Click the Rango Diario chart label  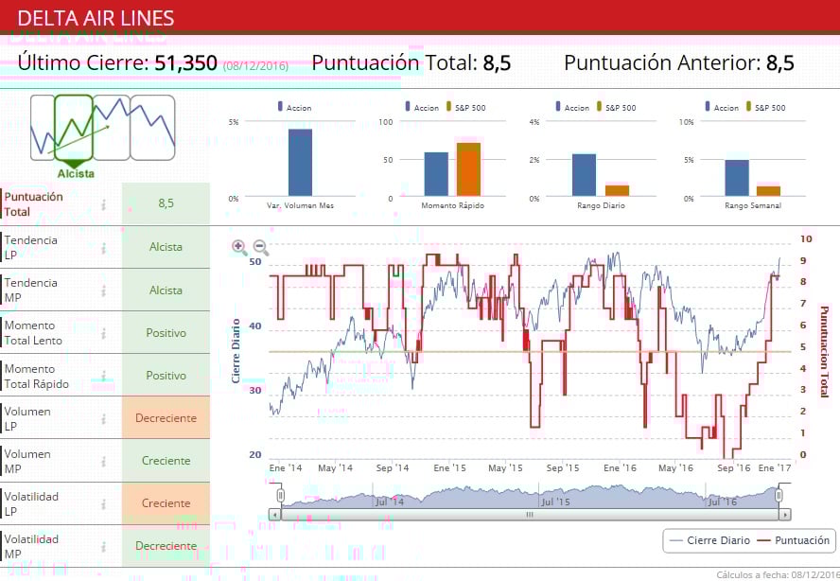coord(601,205)
